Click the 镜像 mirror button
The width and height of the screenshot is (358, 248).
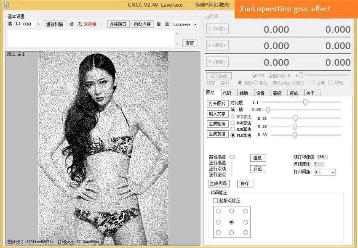tap(258, 158)
